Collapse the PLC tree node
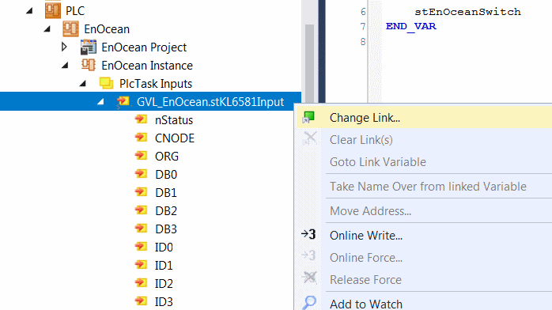This screenshot has height=310, width=552. click(x=29, y=11)
